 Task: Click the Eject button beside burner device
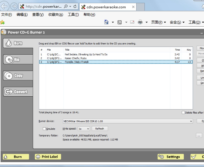coord(200,121)
